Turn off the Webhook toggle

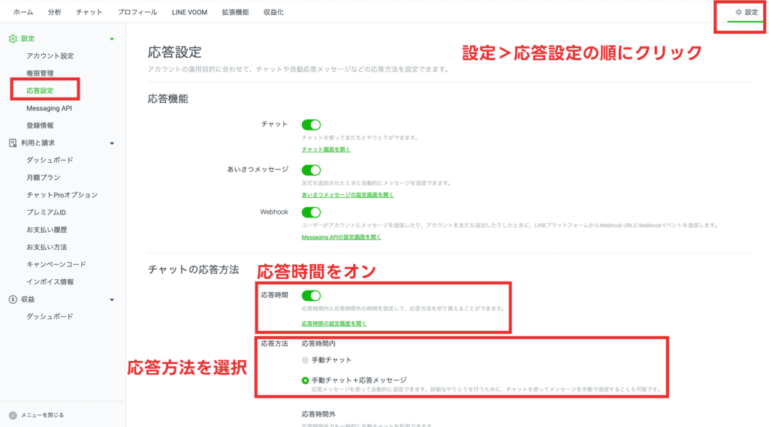point(311,212)
